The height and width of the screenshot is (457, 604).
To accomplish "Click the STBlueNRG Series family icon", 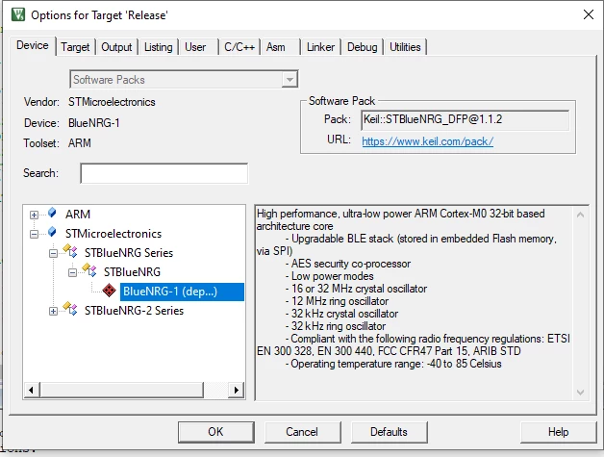I will pyautogui.click(x=70, y=252).
